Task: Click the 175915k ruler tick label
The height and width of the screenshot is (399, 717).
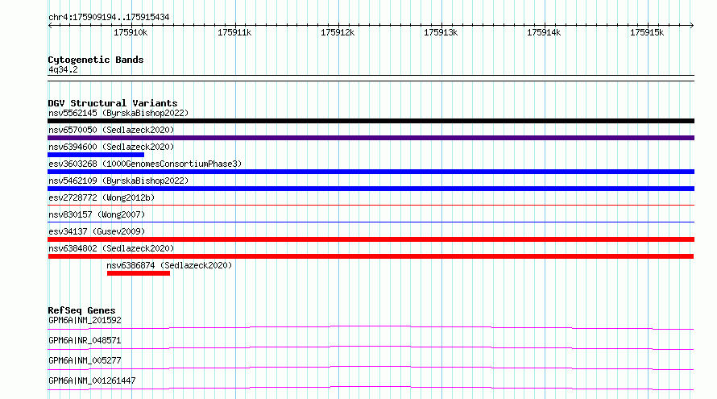Action: tap(647, 32)
